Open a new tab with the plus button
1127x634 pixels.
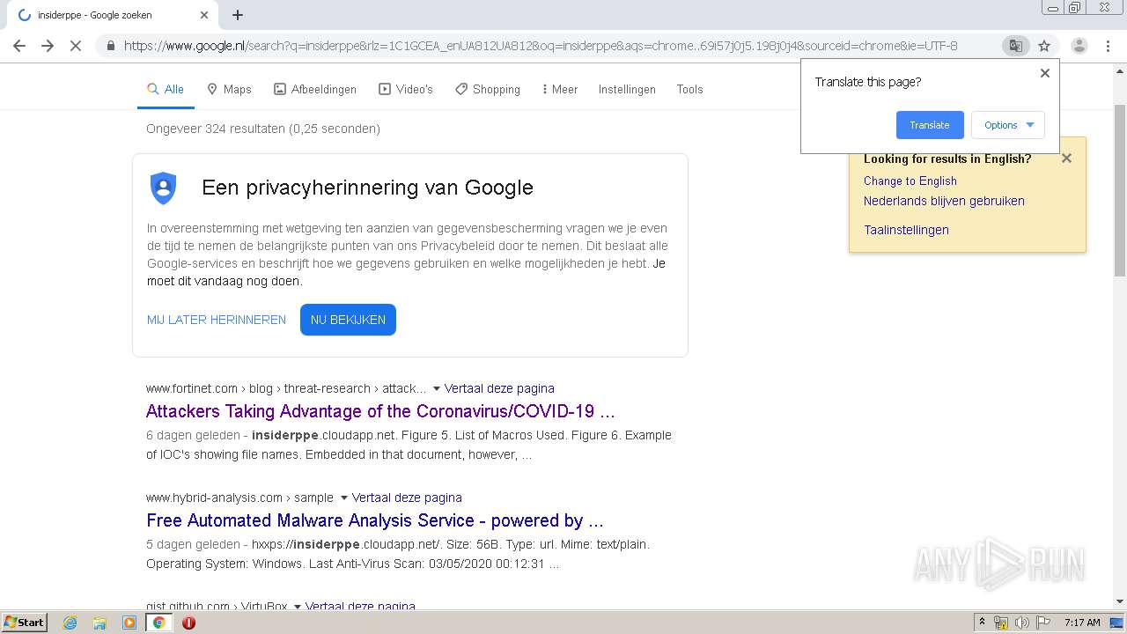pos(238,15)
